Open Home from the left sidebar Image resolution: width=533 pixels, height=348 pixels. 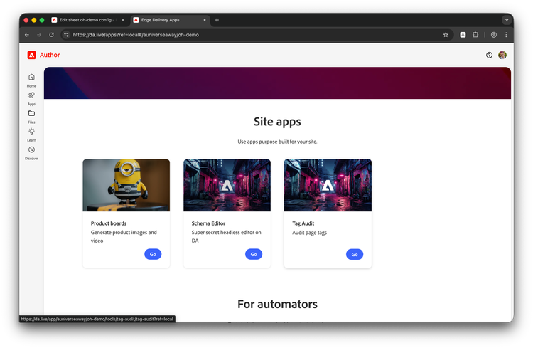tap(31, 78)
